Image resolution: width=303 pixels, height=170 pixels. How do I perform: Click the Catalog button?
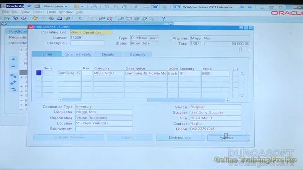tap(130, 137)
